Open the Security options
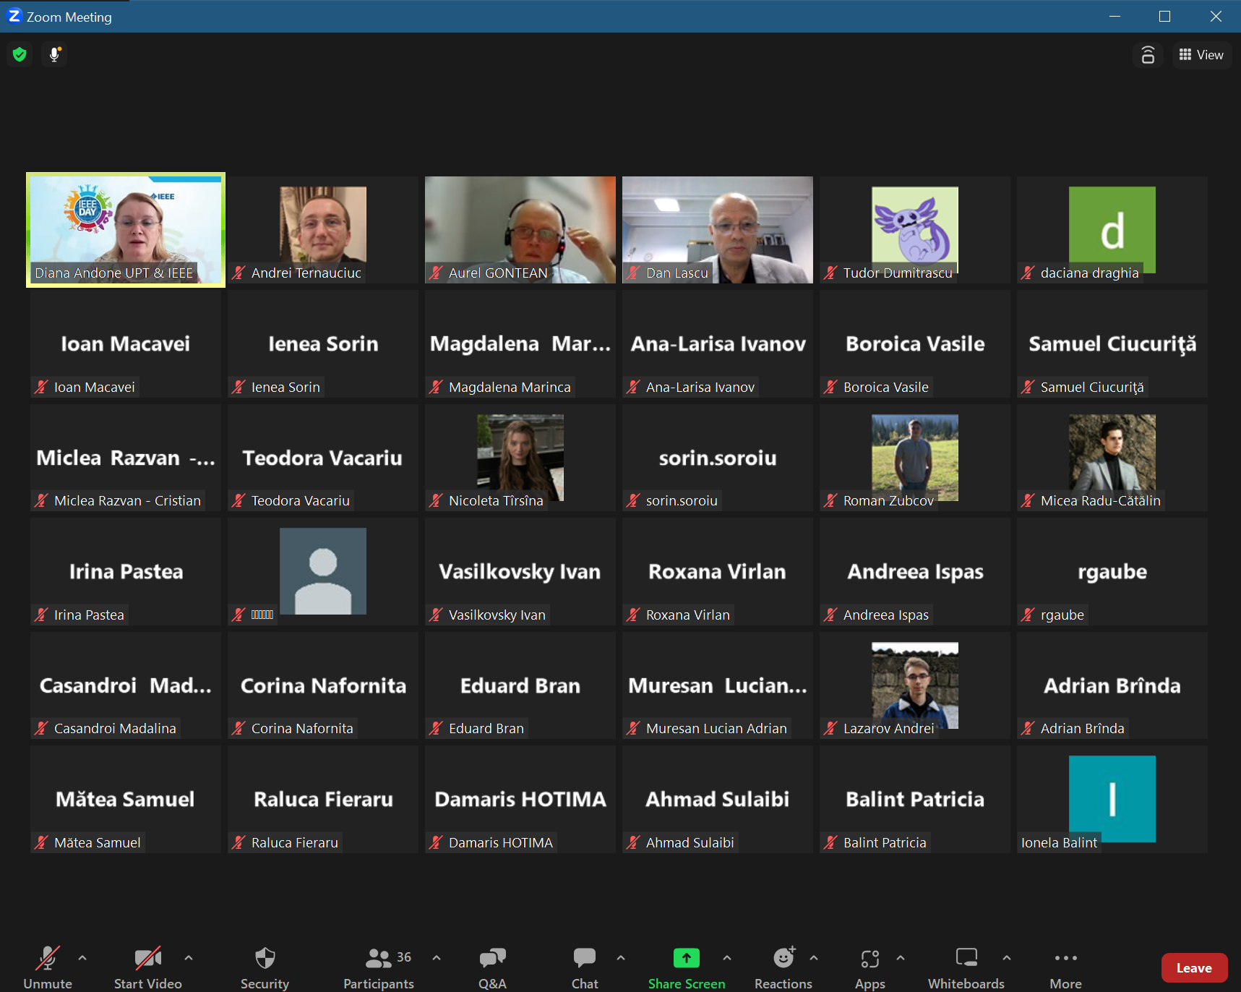 click(x=265, y=967)
